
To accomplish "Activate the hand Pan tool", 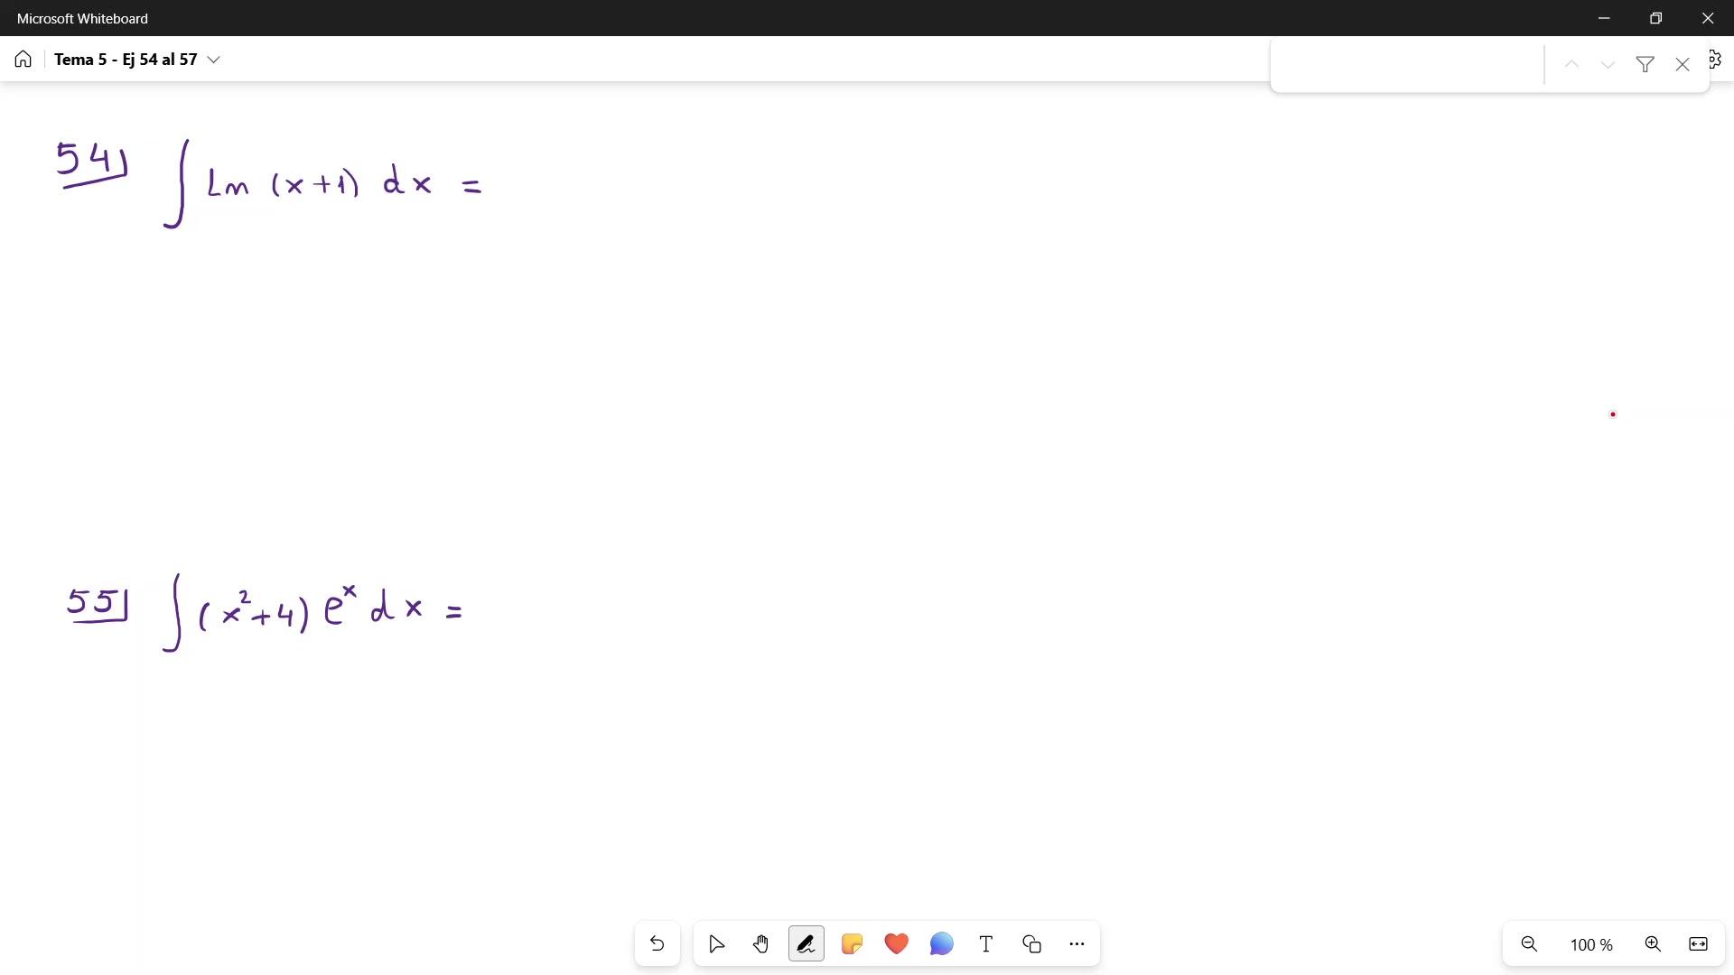I will [760, 944].
